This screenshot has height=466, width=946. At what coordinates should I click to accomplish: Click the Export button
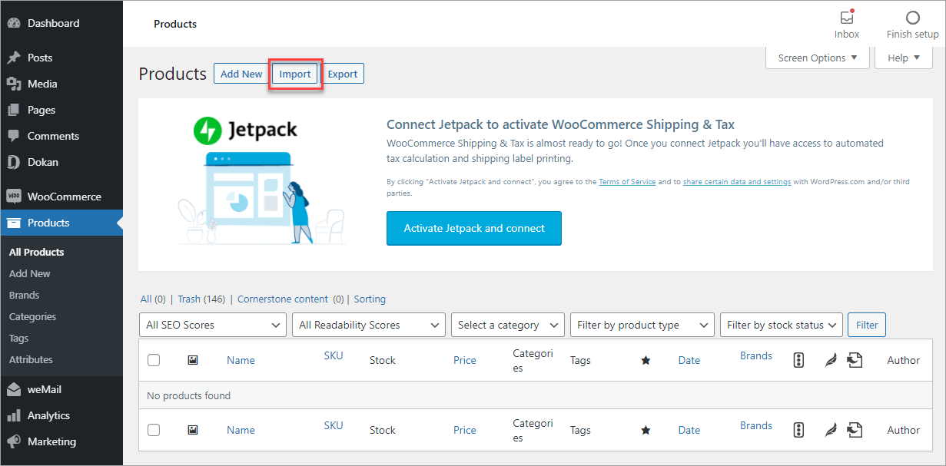(343, 74)
